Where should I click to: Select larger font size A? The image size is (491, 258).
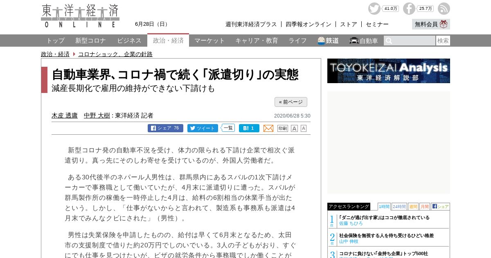click(294, 128)
